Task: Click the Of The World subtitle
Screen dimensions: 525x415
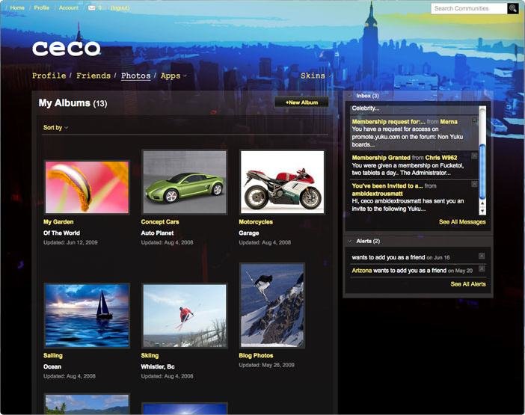Action: [61, 233]
